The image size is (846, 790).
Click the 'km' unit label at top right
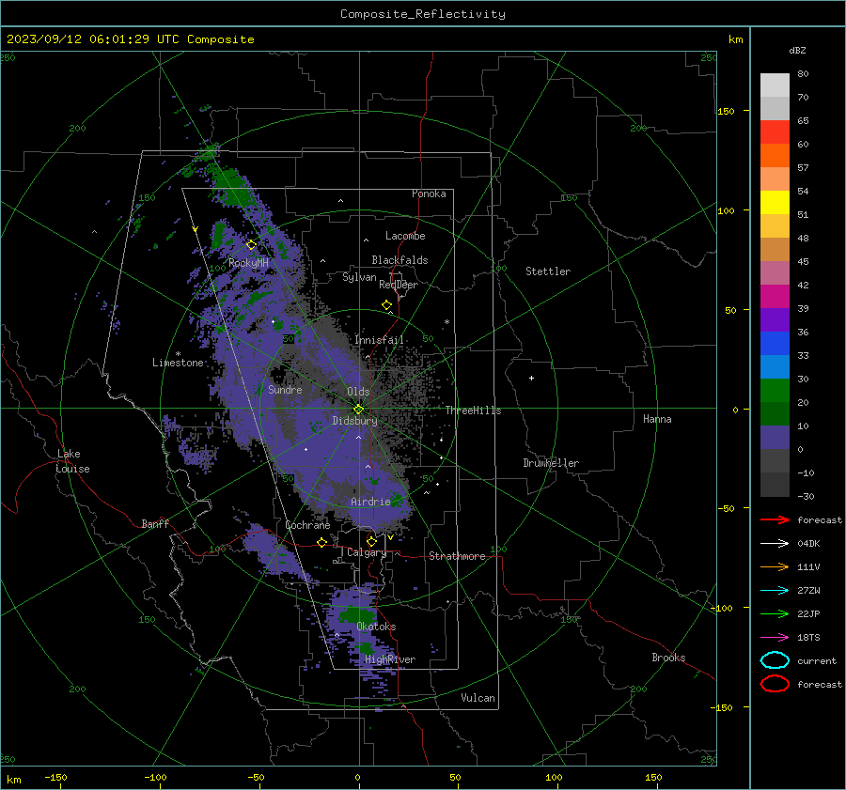pyautogui.click(x=735, y=39)
